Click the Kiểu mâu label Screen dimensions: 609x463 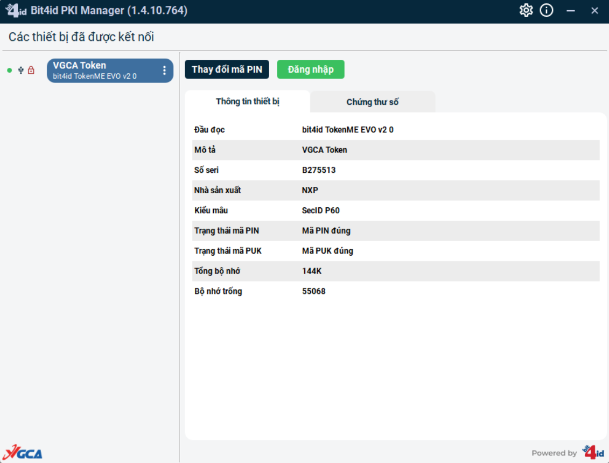point(211,211)
